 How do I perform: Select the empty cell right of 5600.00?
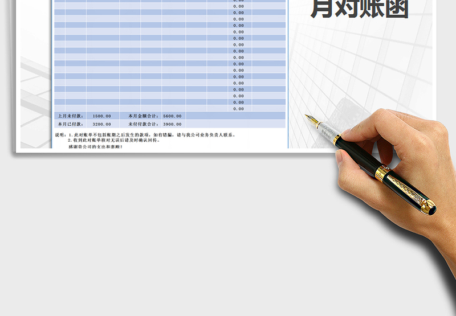click(x=235, y=116)
